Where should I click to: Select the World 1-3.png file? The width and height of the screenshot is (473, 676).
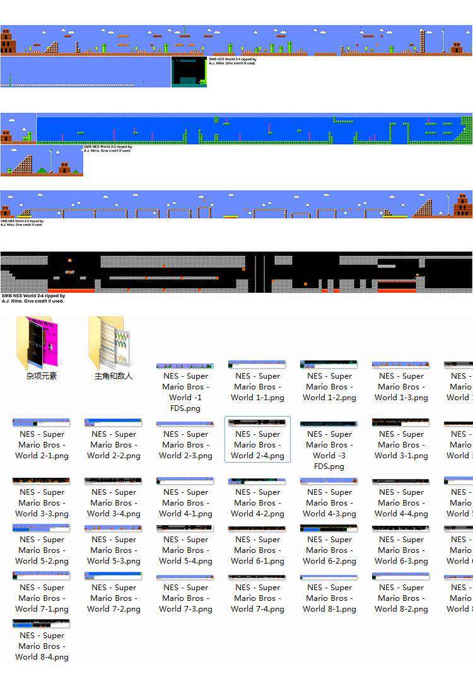[401, 381]
